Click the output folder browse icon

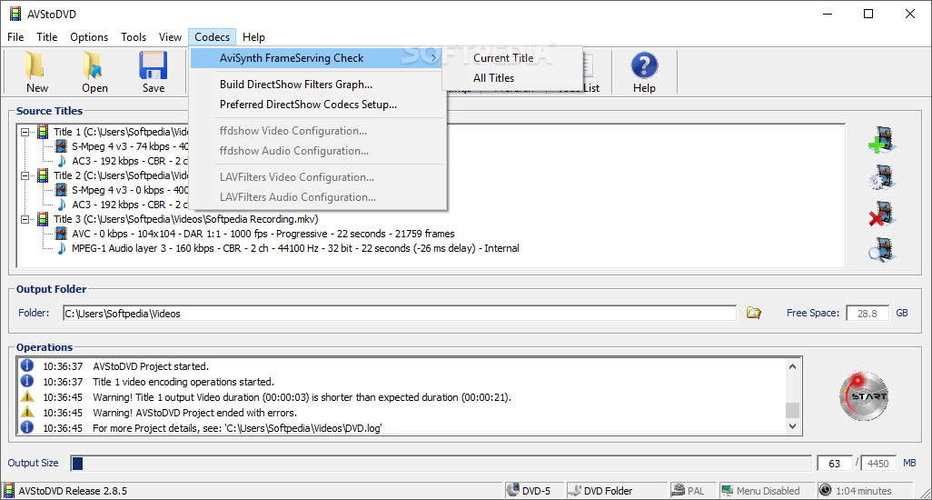[x=754, y=313]
